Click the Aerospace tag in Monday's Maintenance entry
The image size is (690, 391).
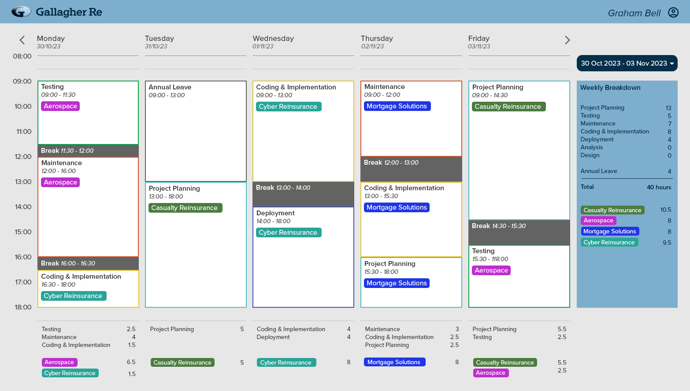pos(60,182)
